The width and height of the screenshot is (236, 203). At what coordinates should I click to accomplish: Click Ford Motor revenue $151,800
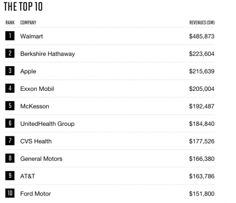coord(202,194)
